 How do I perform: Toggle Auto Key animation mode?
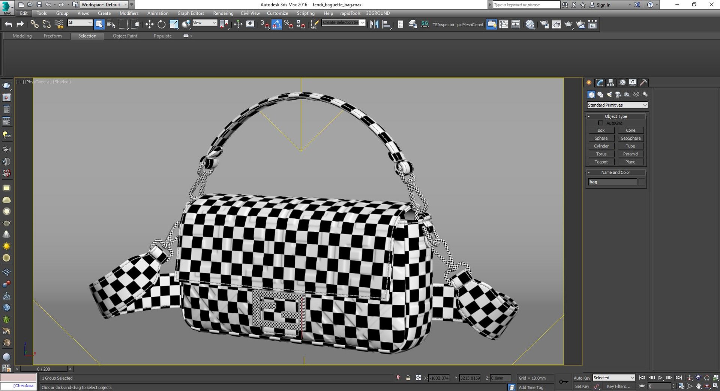[x=582, y=378]
